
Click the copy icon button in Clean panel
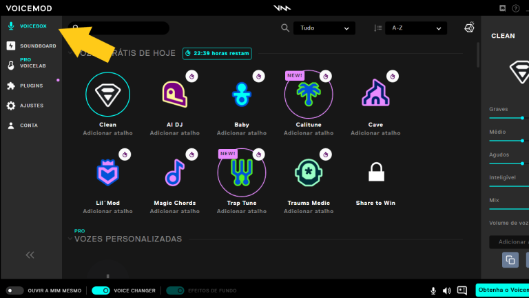(510, 260)
